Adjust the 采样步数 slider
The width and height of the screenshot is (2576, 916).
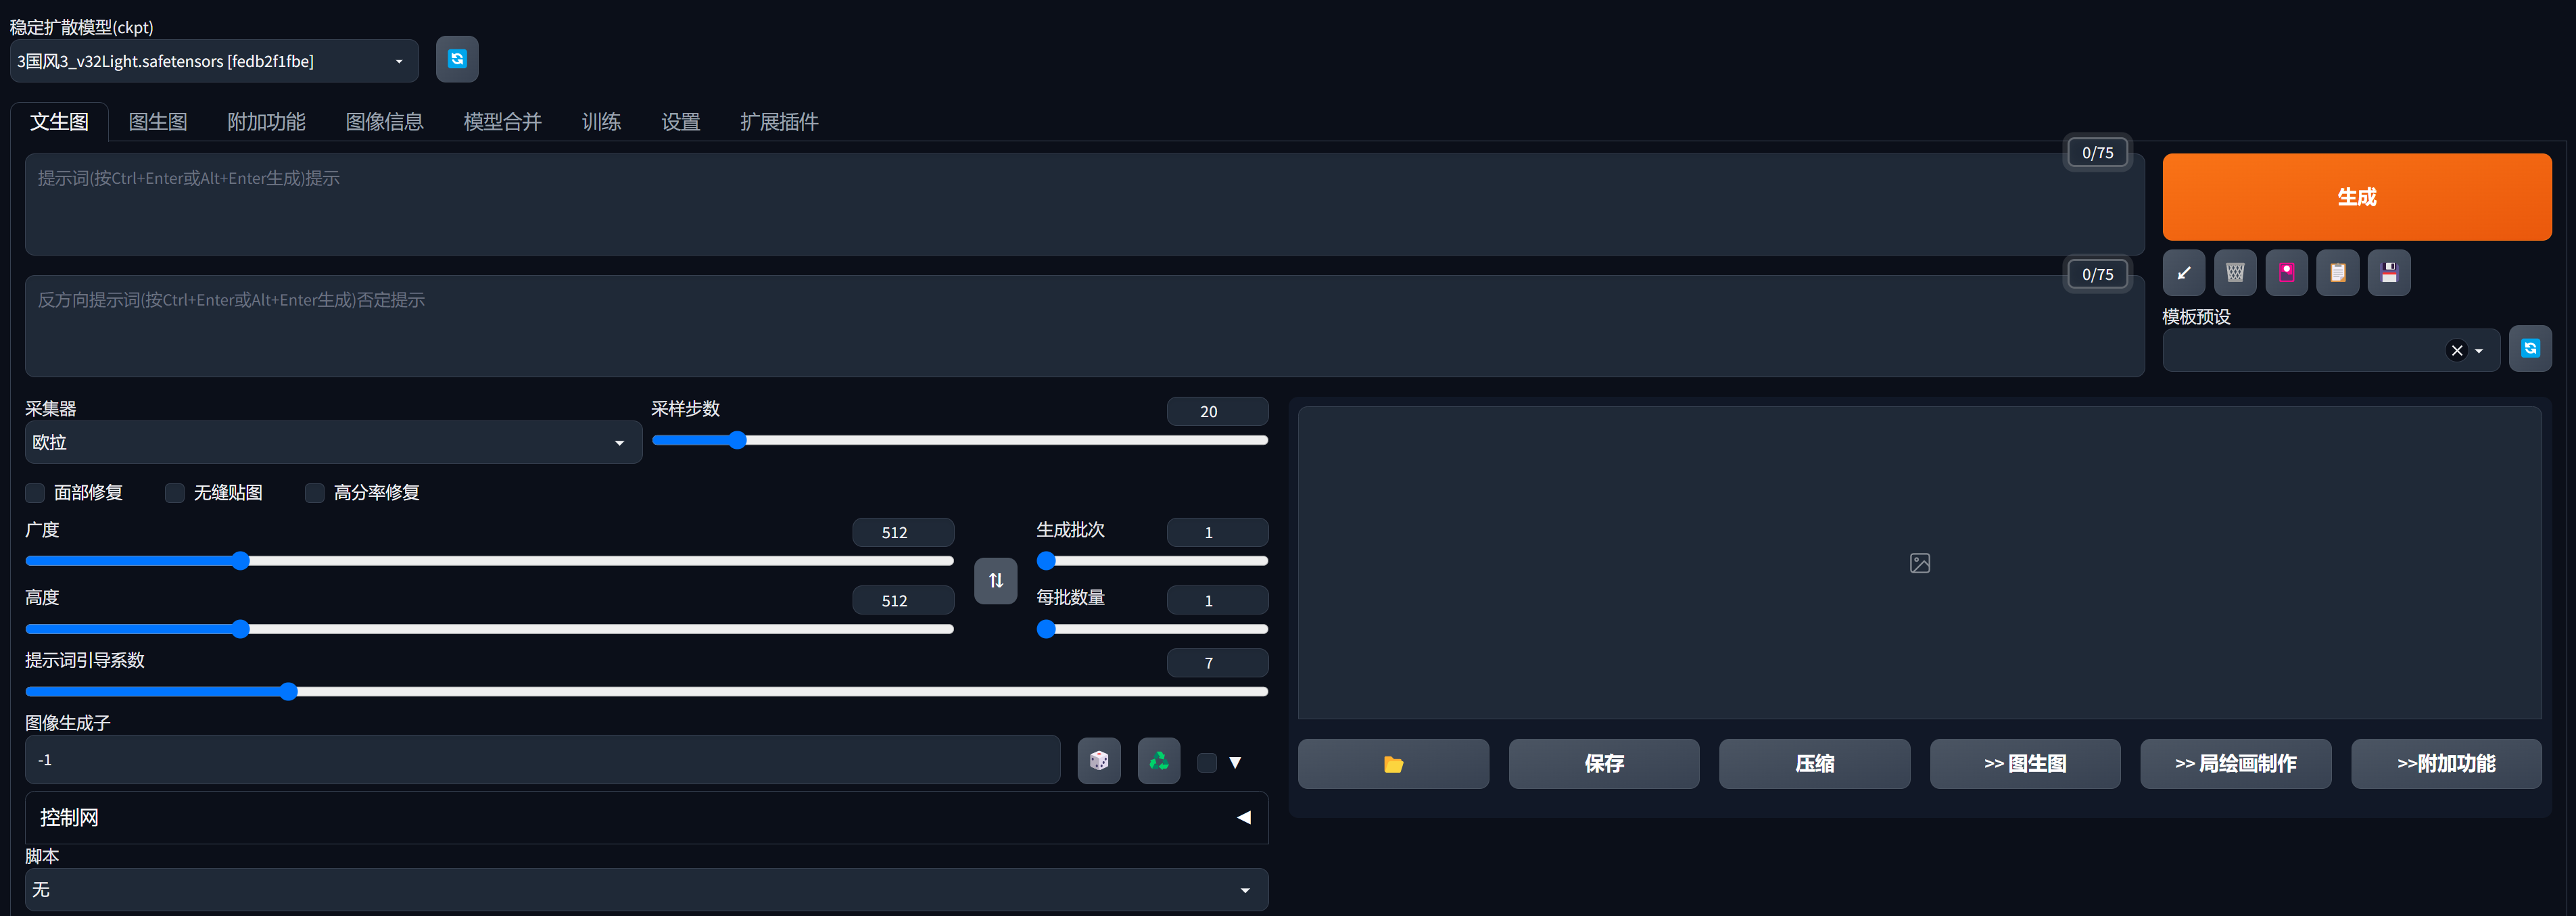(960, 440)
